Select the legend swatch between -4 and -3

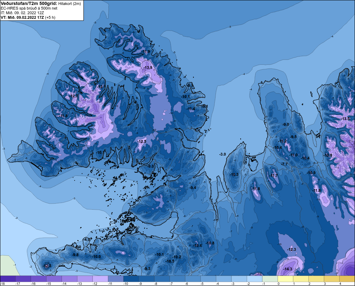(223, 279)
